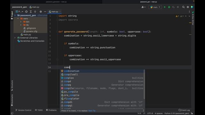This screenshot has width=205, height=115.
Task: Click completion popup scrollbar
Action: point(144,84)
